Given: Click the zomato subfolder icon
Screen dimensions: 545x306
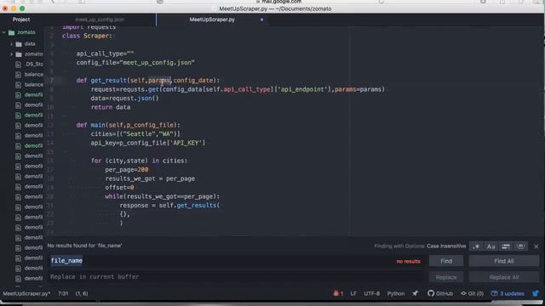Looking at the screenshot, I should point(19,54).
